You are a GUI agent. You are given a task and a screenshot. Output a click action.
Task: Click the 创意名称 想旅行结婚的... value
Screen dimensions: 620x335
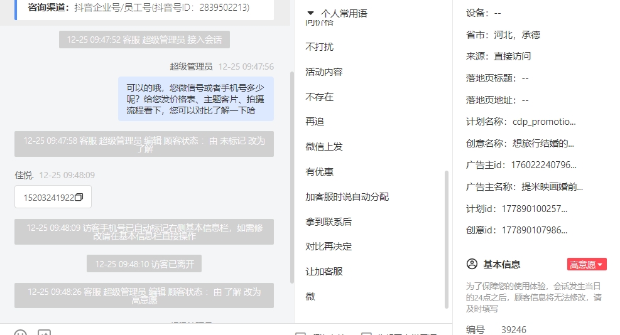[543, 144]
